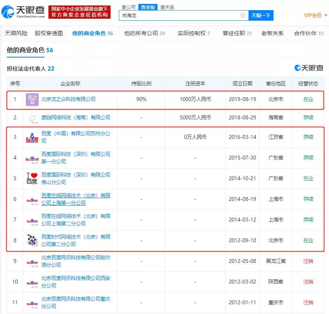This screenshot has width=329, height=314.
Task: Click the search input containing 向海龙
Action: pos(181,16)
